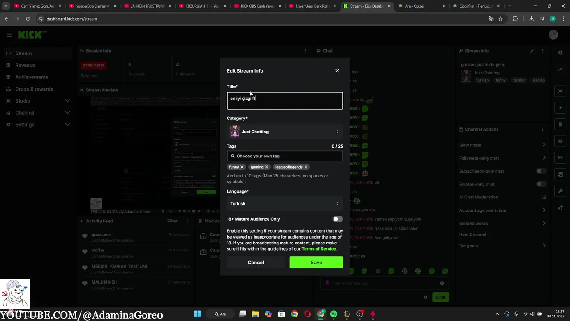Click the screen capture icon in right toolbar
570x321 pixels.
[x=560, y=91]
